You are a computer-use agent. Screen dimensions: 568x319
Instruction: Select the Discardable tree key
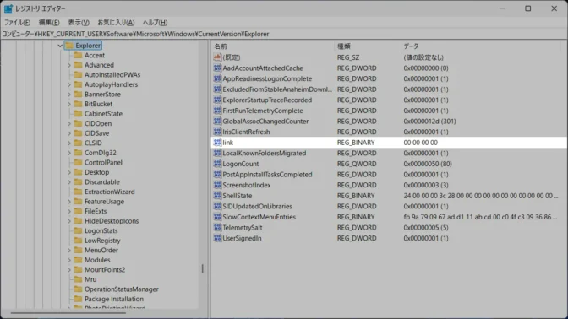coord(102,182)
